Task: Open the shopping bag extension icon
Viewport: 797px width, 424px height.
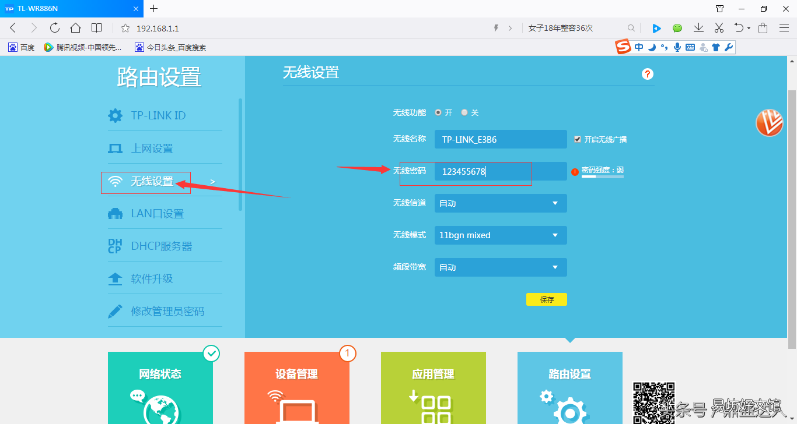Action: coord(763,28)
